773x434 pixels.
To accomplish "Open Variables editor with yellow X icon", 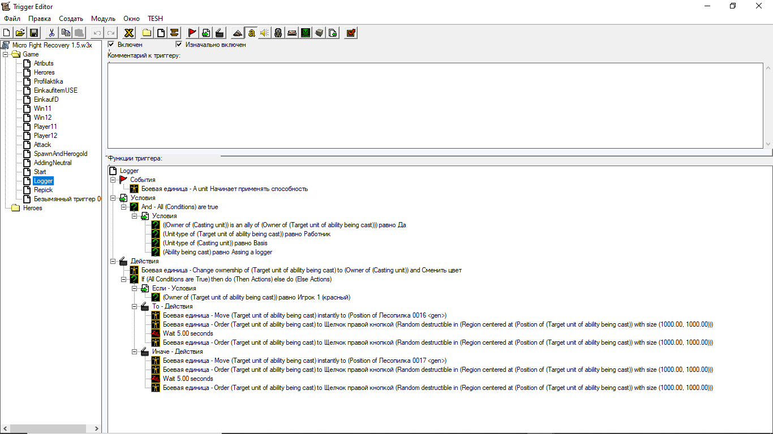I will coord(129,33).
